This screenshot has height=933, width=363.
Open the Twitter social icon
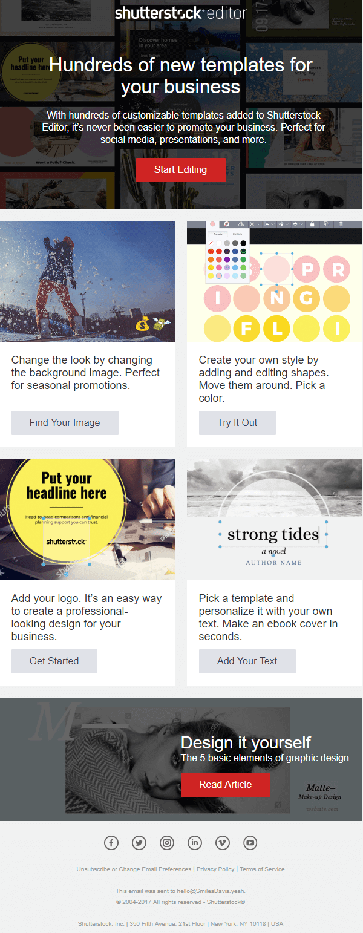pyautogui.click(x=139, y=842)
